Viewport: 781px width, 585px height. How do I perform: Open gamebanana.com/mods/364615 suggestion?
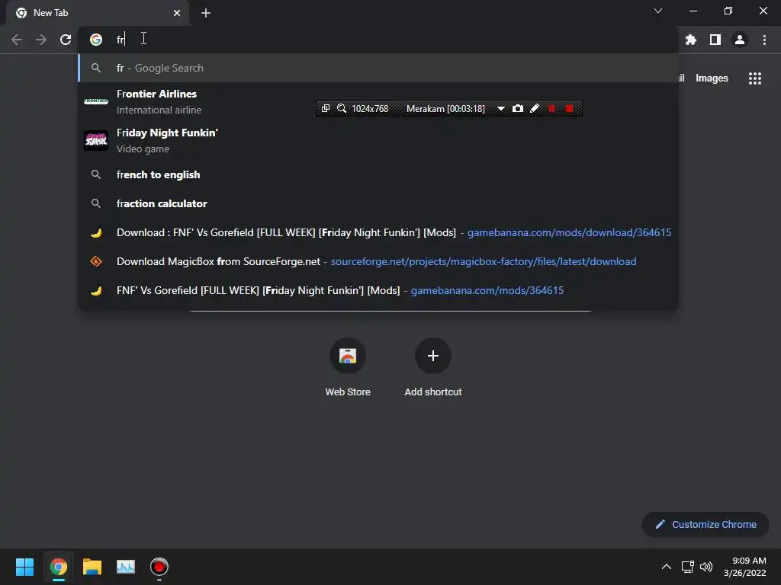pyautogui.click(x=378, y=290)
